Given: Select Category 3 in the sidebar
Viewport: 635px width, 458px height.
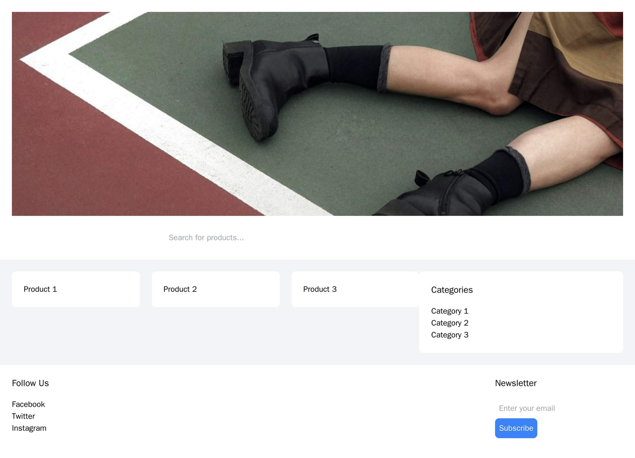Looking at the screenshot, I should coord(449,334).
